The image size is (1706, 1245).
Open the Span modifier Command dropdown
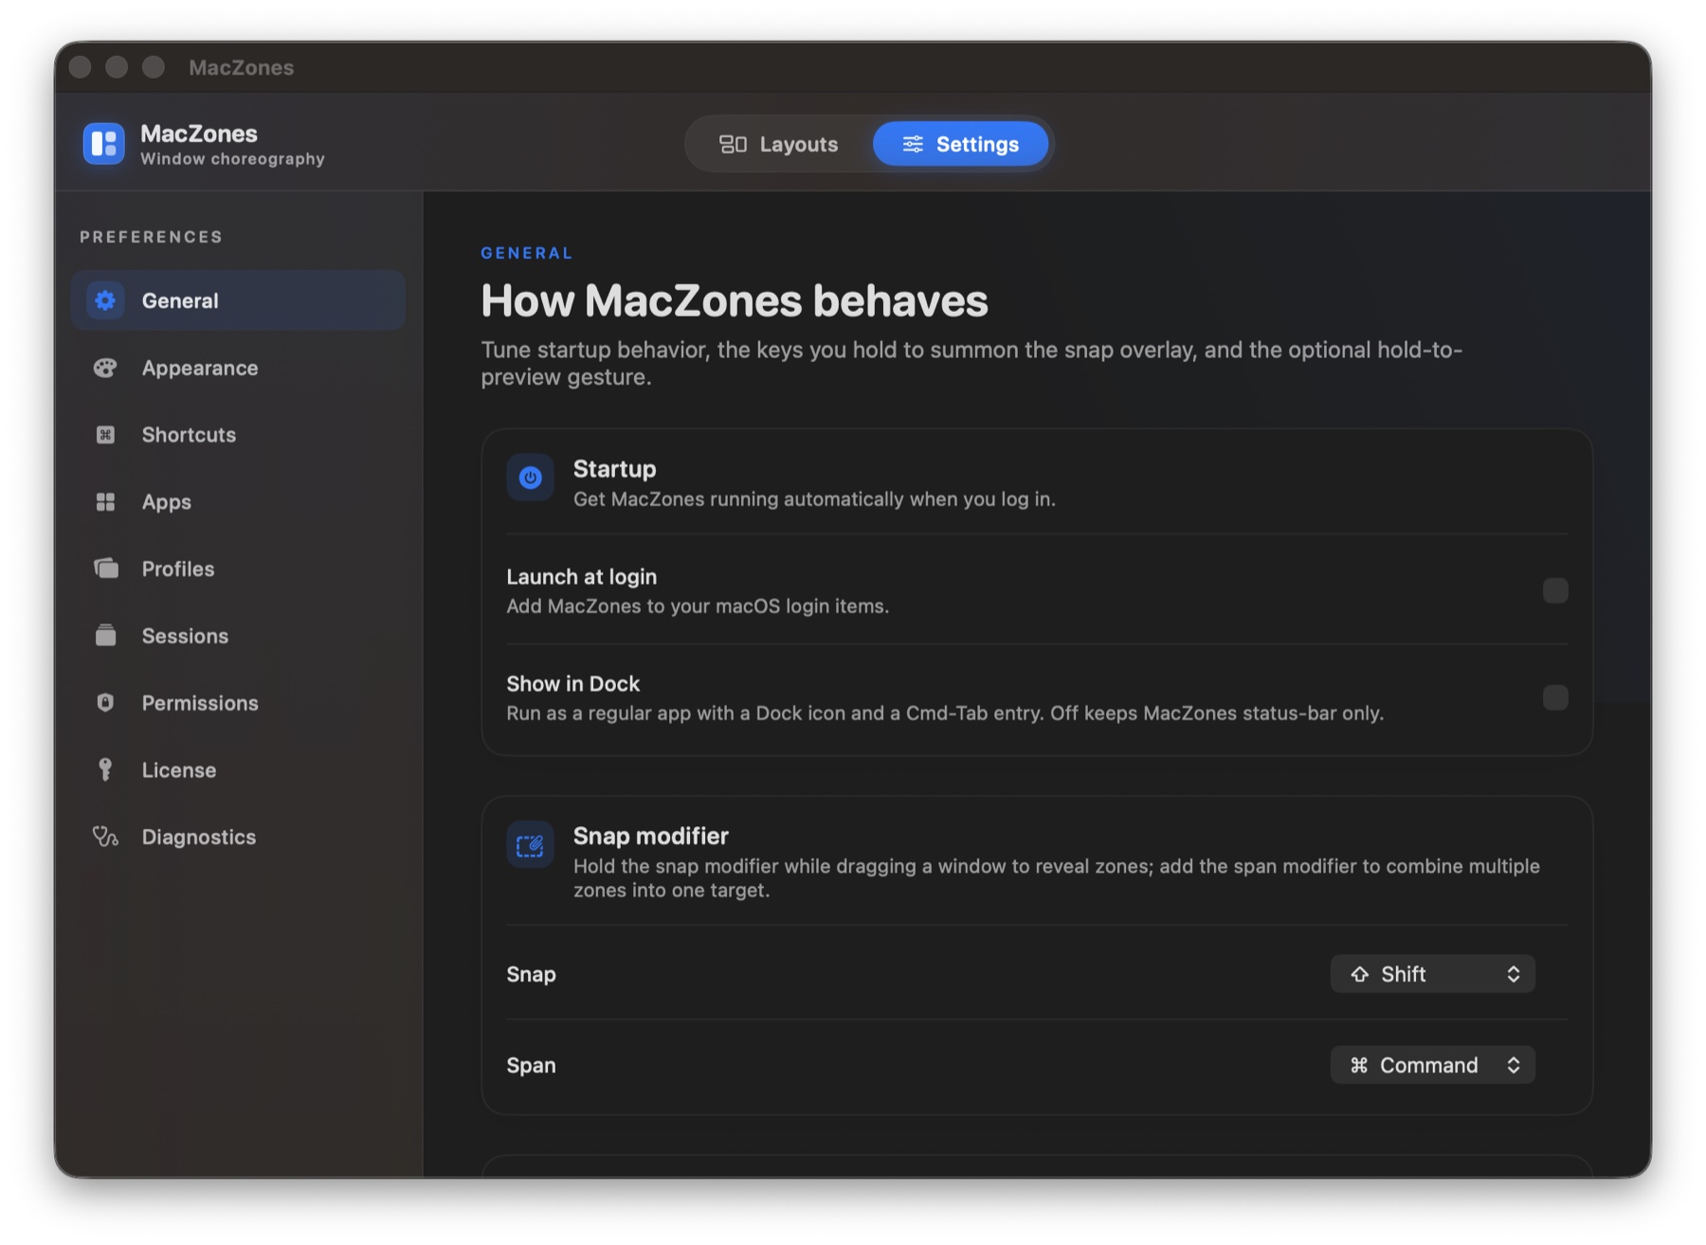point(1432,1066)
